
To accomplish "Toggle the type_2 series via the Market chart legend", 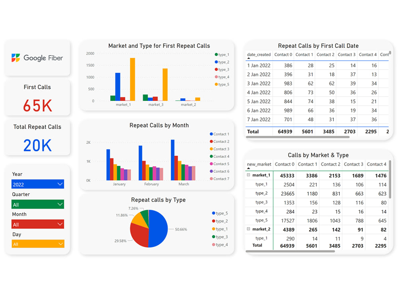I will coord(216,62).
